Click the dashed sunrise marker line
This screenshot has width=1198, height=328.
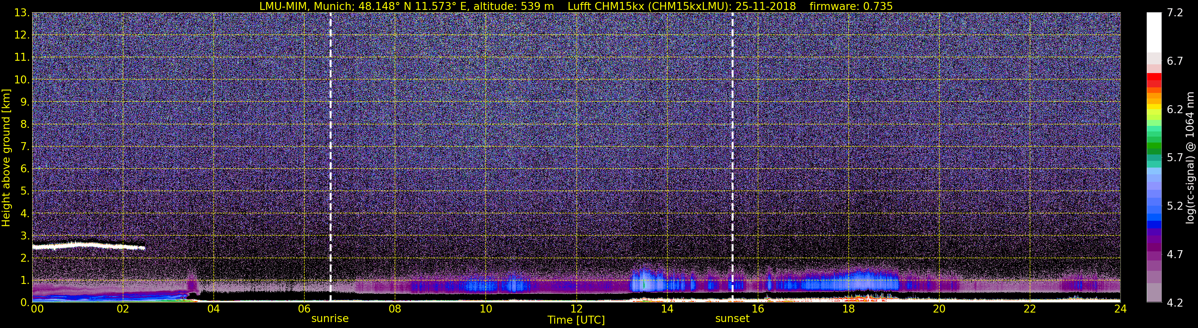tap(331, 157)
